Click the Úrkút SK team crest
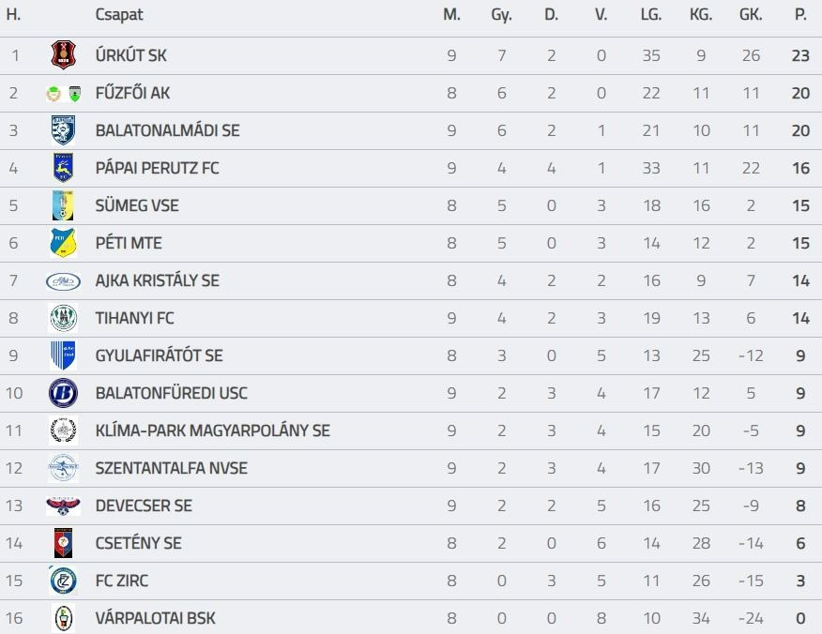 point(63,55)
